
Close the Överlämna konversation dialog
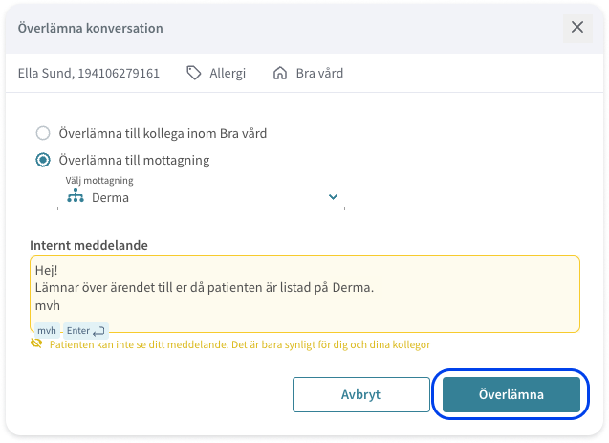click(x=577, y=28)
